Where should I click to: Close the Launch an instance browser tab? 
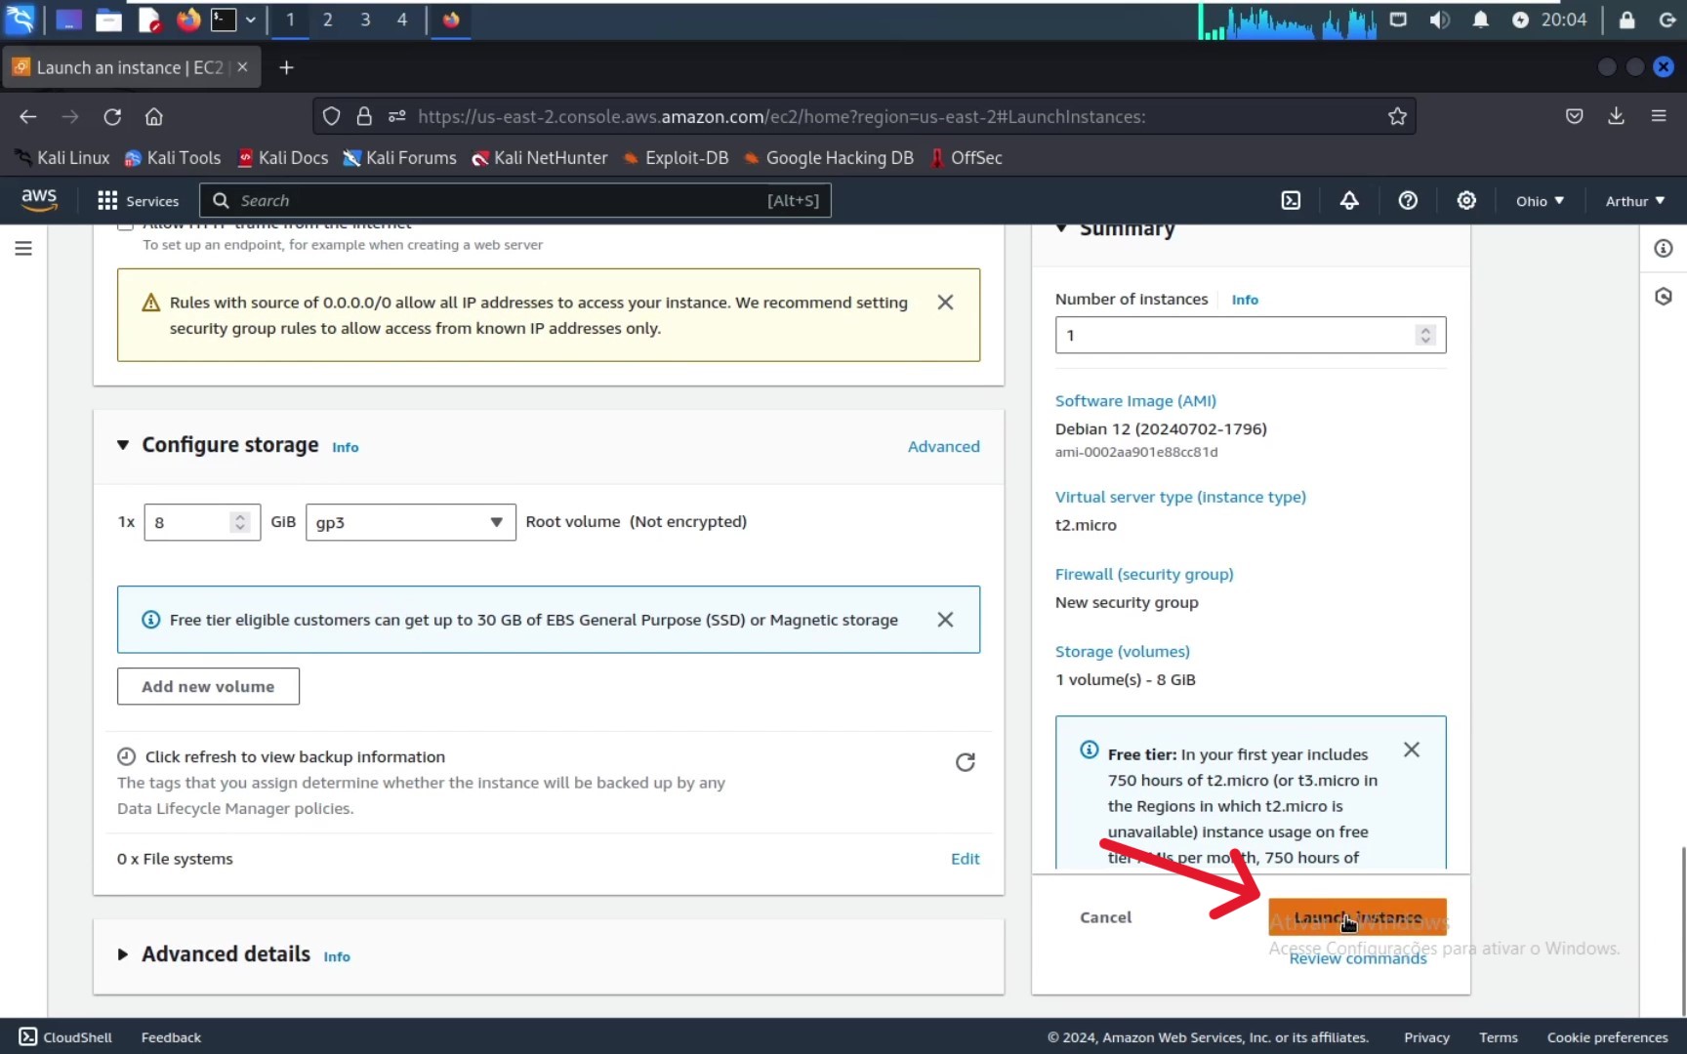click(x=242, y=67)
